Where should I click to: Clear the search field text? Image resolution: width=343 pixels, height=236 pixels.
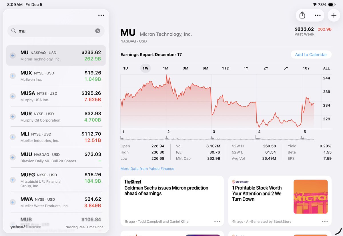click(98, 31)
